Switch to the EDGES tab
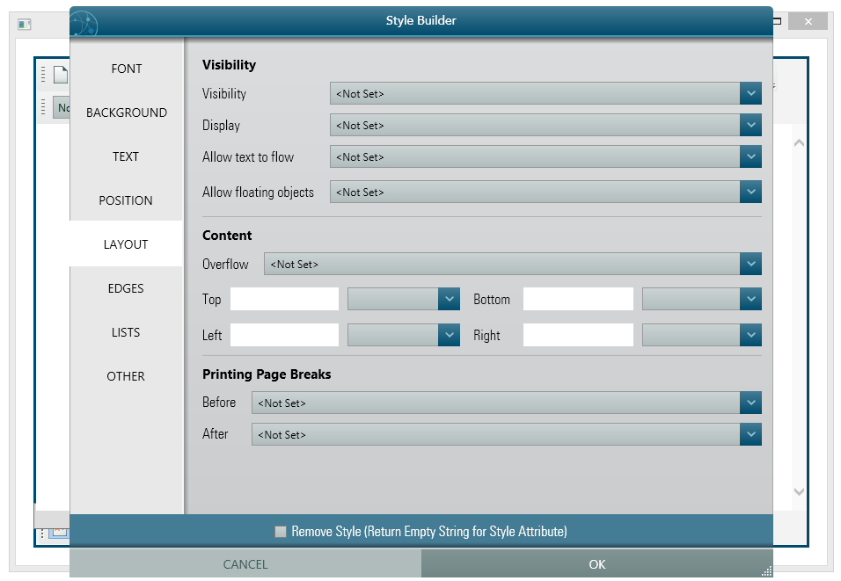Image resolution: width=841 pixels, height=581 pixels. click(x=126, y=288)
